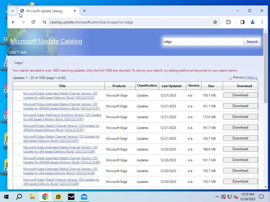This screenshot has width=270, height=202.
Task: Open Extended Stable x64 Build 120.0.2210.89 link
Action: [x=60, y=149]
